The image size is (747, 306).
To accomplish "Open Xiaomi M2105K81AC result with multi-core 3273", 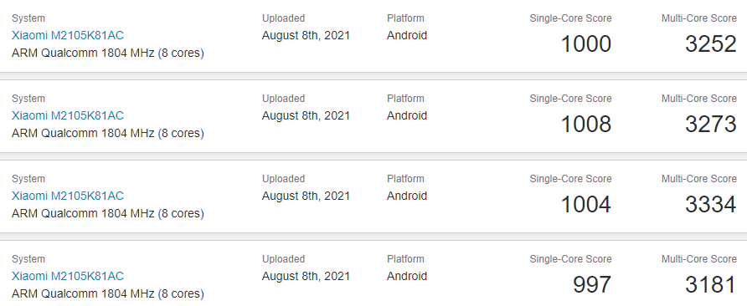I will 68,115.
